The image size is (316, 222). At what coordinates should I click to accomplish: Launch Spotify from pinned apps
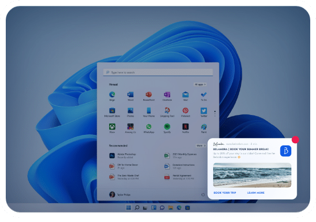point(167,129)
